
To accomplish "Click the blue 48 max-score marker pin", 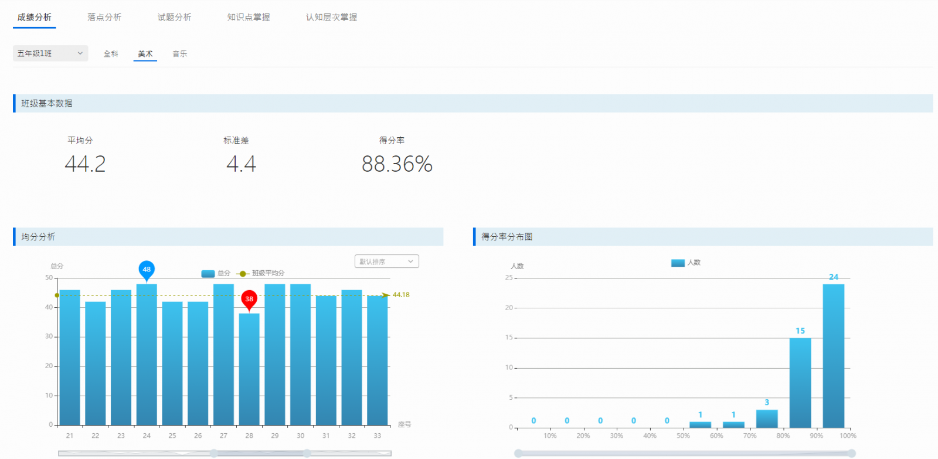I will tap(147, 270).
